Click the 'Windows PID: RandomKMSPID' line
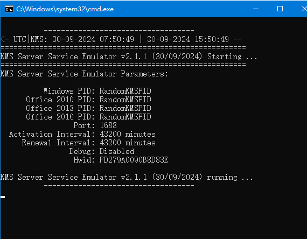 (x=97, y=91)
